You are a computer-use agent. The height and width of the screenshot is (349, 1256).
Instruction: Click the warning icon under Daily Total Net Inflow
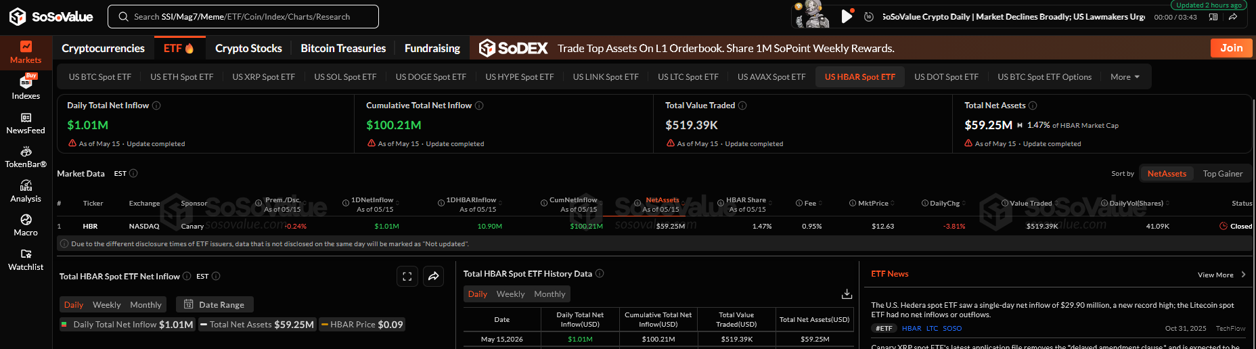pyautogui.click(x=72, y=143)
